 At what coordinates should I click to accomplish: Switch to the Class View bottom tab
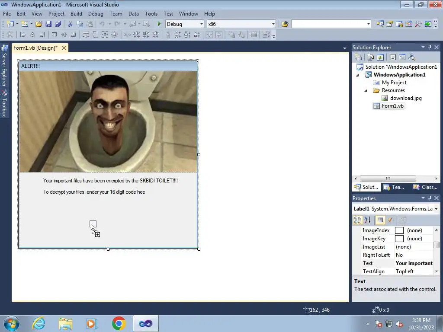pyautogui.click(x=426, y=187)
